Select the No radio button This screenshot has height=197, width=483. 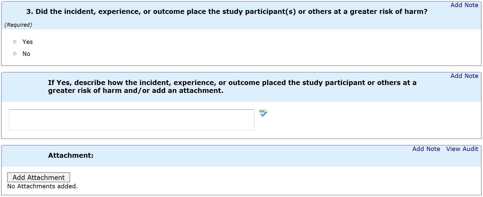click(15, 54)
